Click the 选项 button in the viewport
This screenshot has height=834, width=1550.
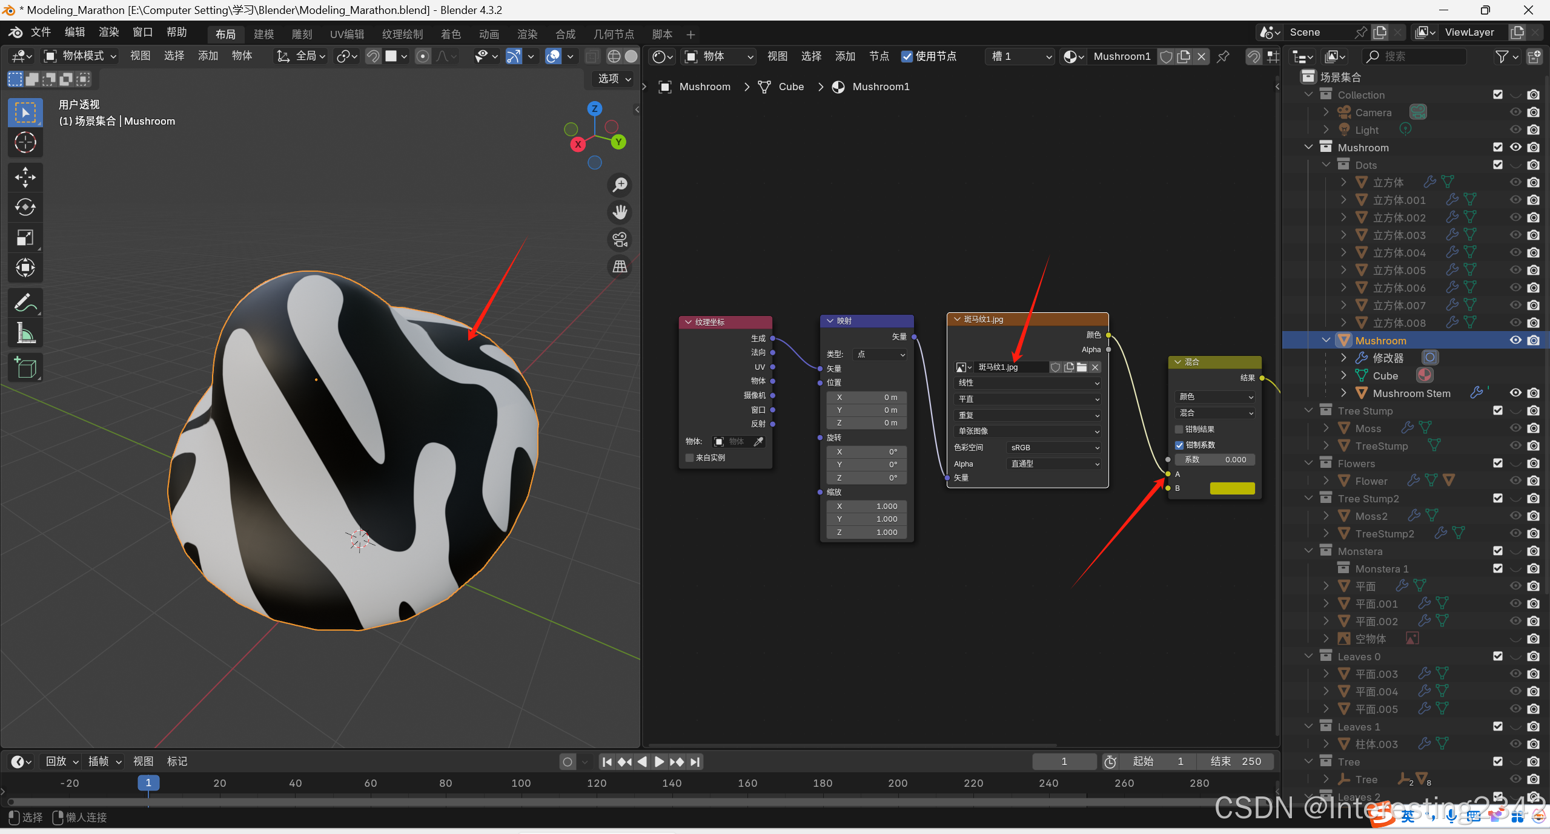coord(614,79)
